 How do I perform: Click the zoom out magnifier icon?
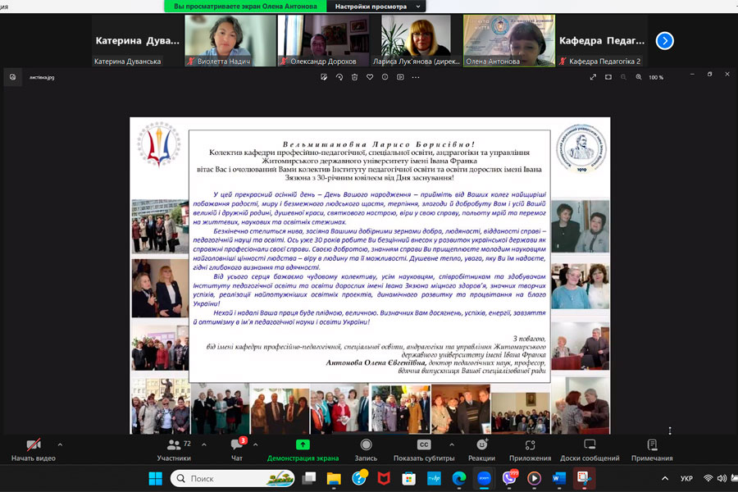(623, 77)
